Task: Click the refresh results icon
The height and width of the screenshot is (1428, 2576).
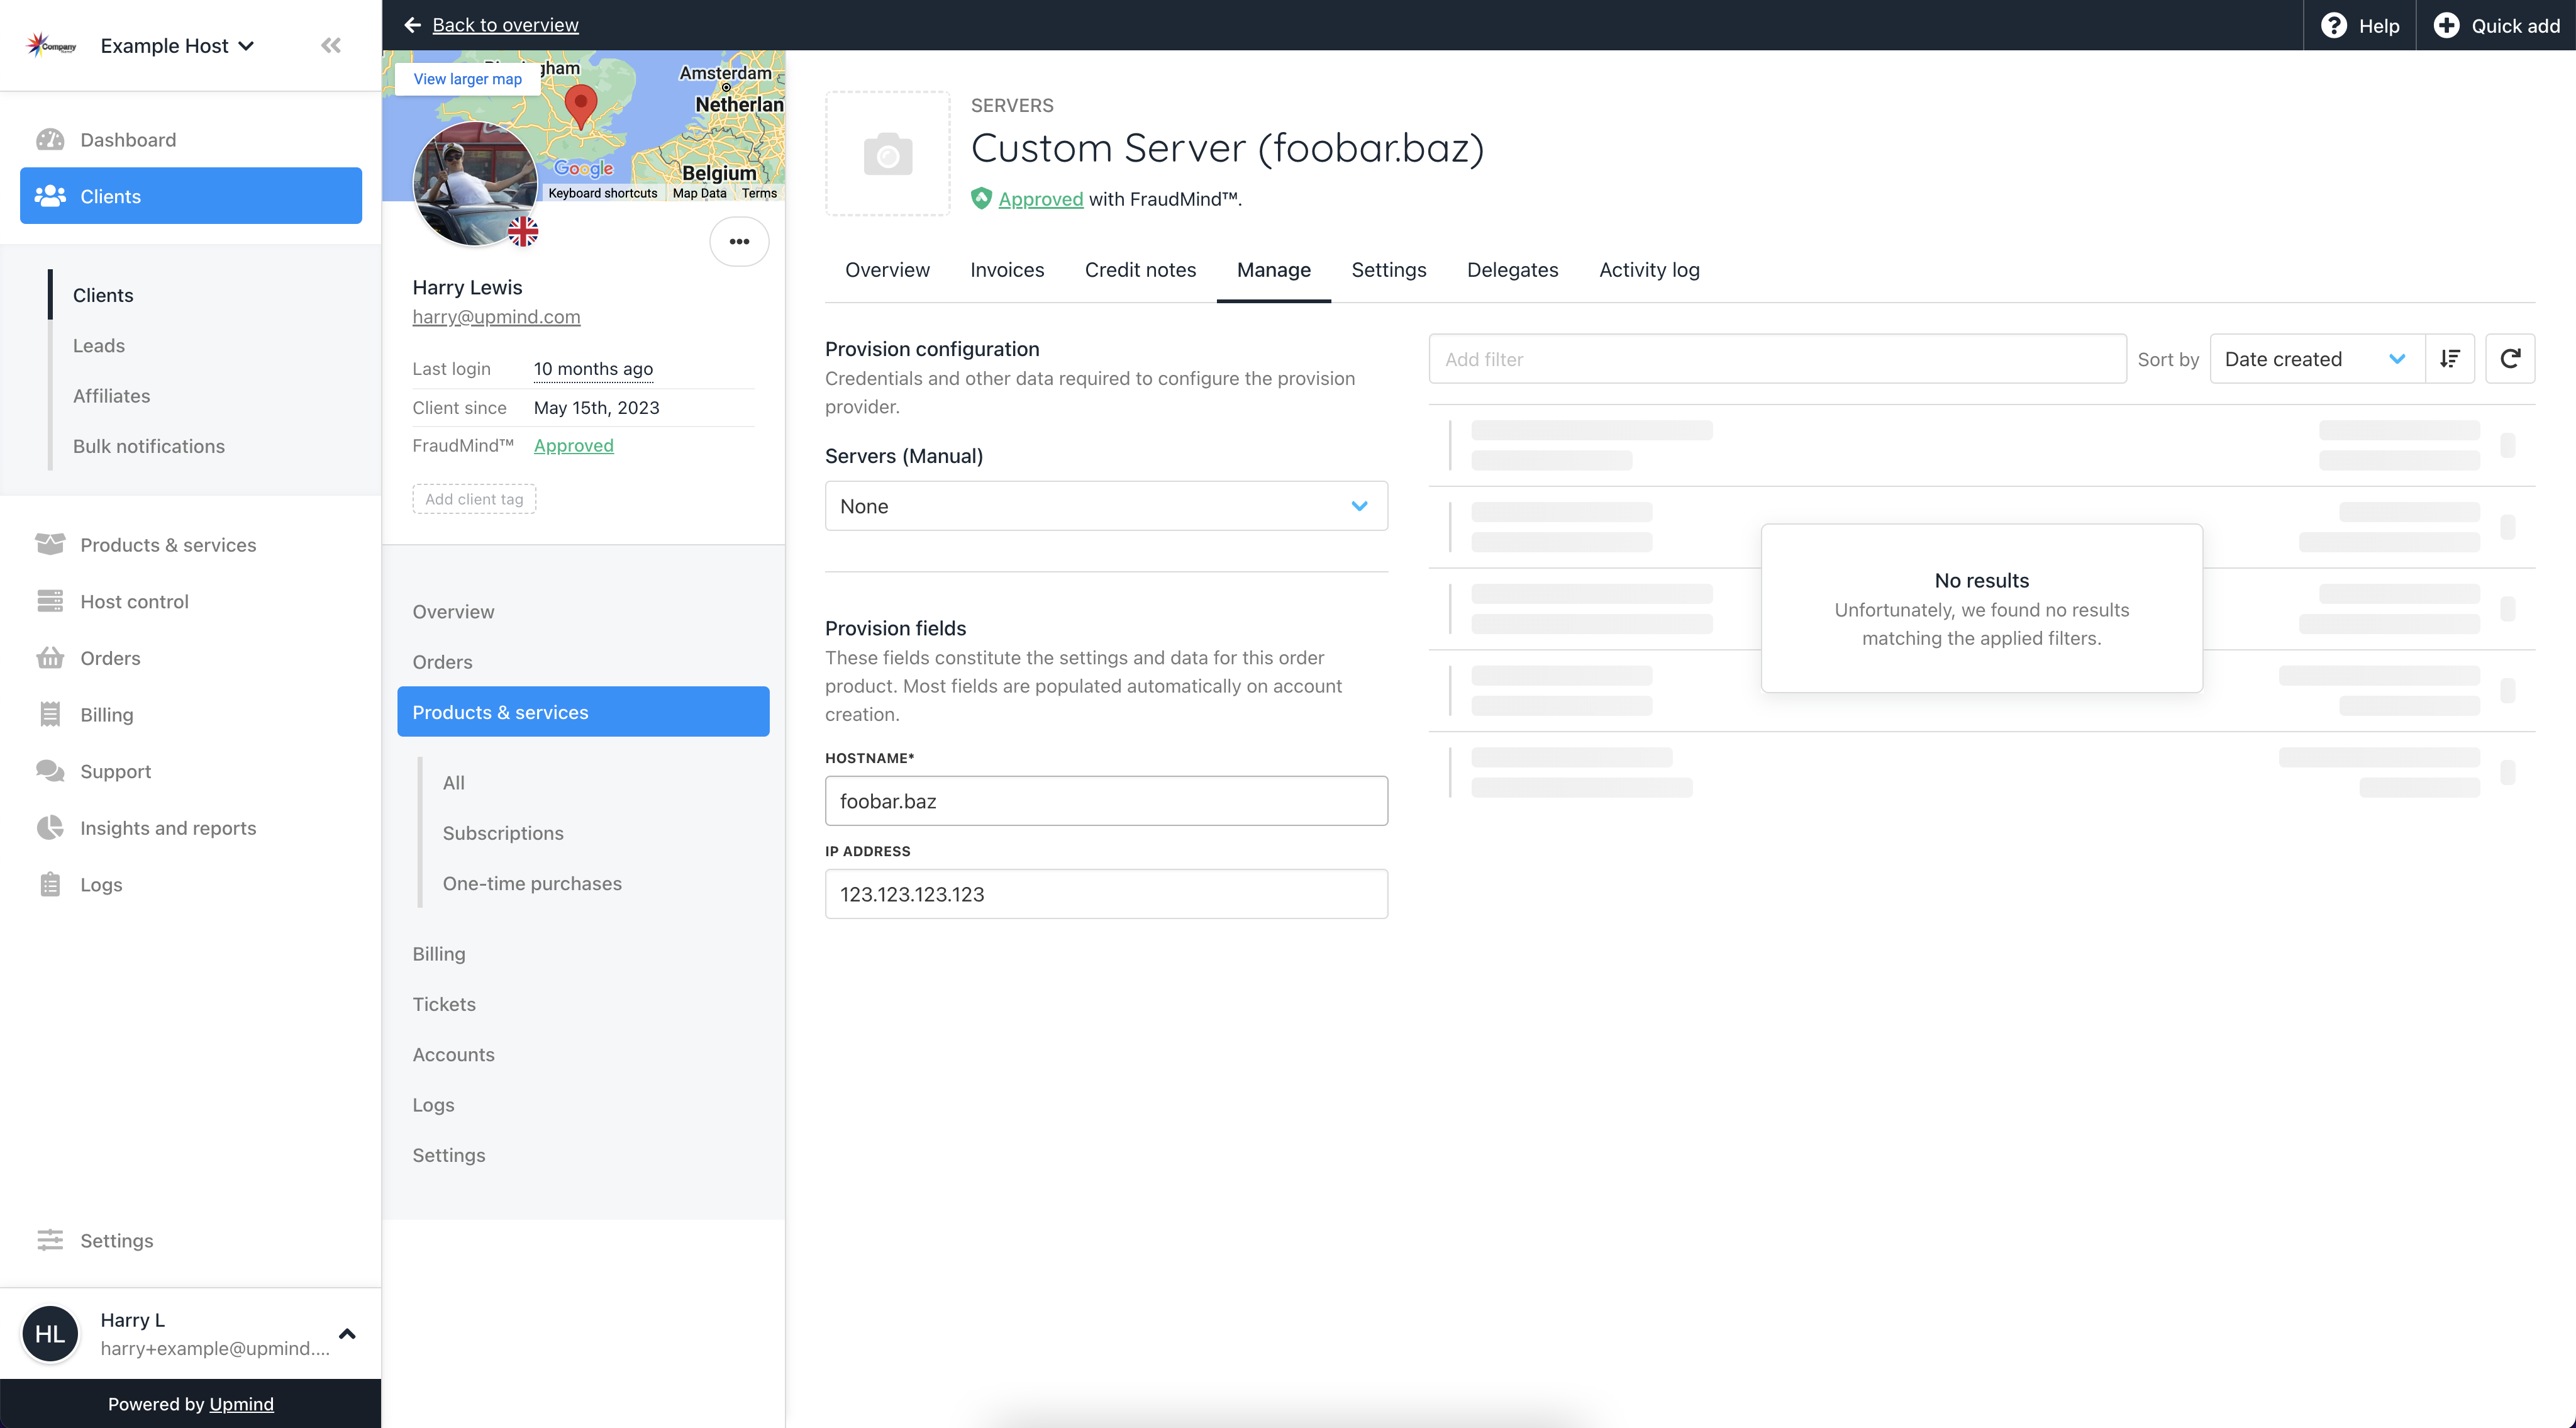Action: (x=2511, y=359)
